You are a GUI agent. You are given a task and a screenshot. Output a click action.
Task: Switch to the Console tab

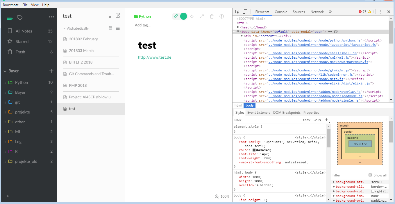click(x=281, y=12)
